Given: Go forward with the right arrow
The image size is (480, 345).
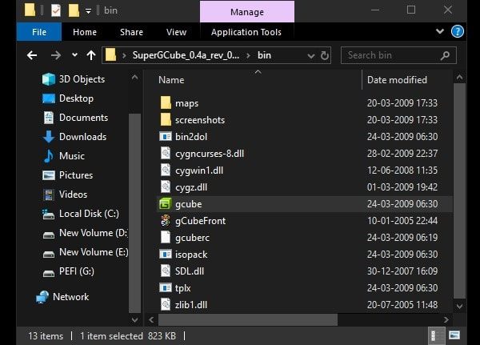Looking at the screenshot, I should 56,55.
